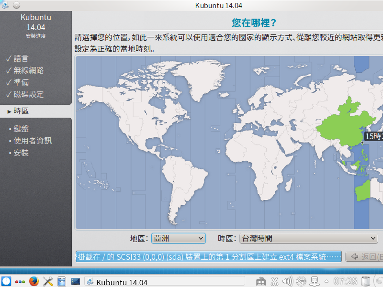Select 磁碟設定 step in sidebar
Image resolution: width=383 pixels, height=287 pixels.
[x=29, y=94]
